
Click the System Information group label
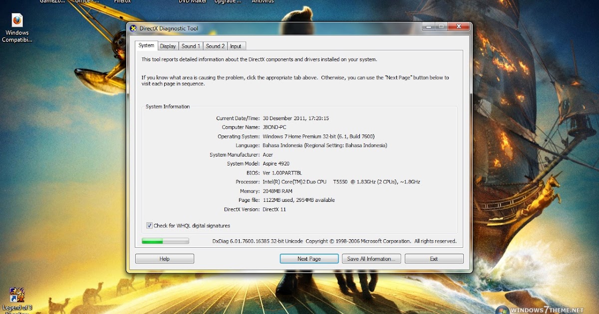(x=168, y=107)
